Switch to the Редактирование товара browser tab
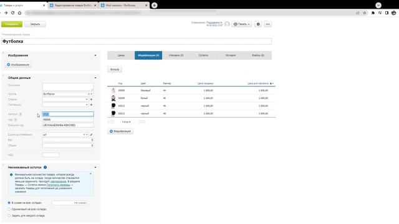Image resolution: width=399 pixels, height=224 pixels. pyautogui.click(x=74, y=5)
